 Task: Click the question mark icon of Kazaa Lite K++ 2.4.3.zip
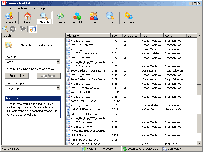68,113
